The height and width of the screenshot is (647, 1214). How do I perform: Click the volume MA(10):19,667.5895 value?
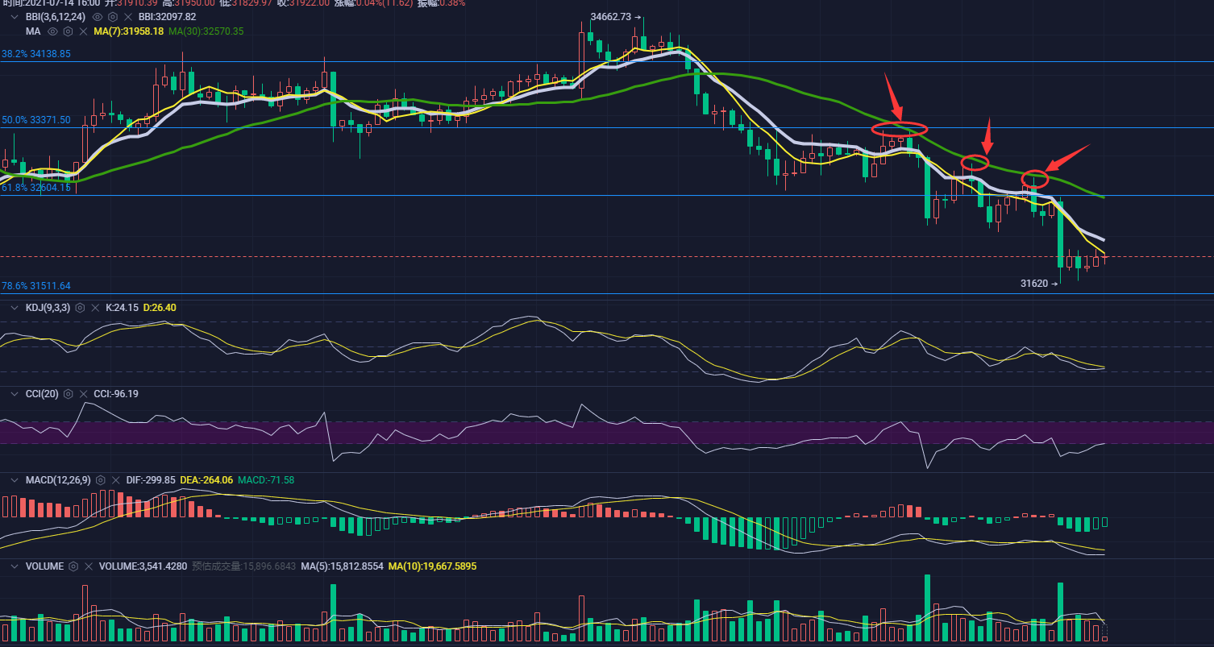coord(433,566)
